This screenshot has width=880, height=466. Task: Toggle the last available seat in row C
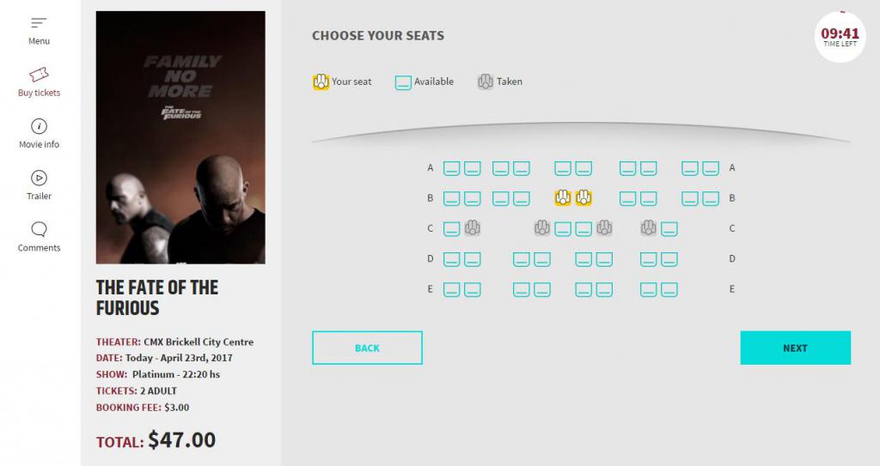pyautogui.click(x=669, y=228)
